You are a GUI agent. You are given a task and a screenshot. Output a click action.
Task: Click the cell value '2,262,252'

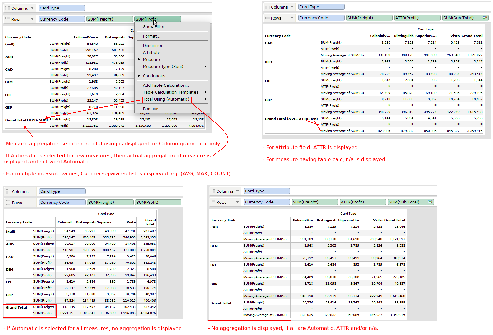coord(148,238)
